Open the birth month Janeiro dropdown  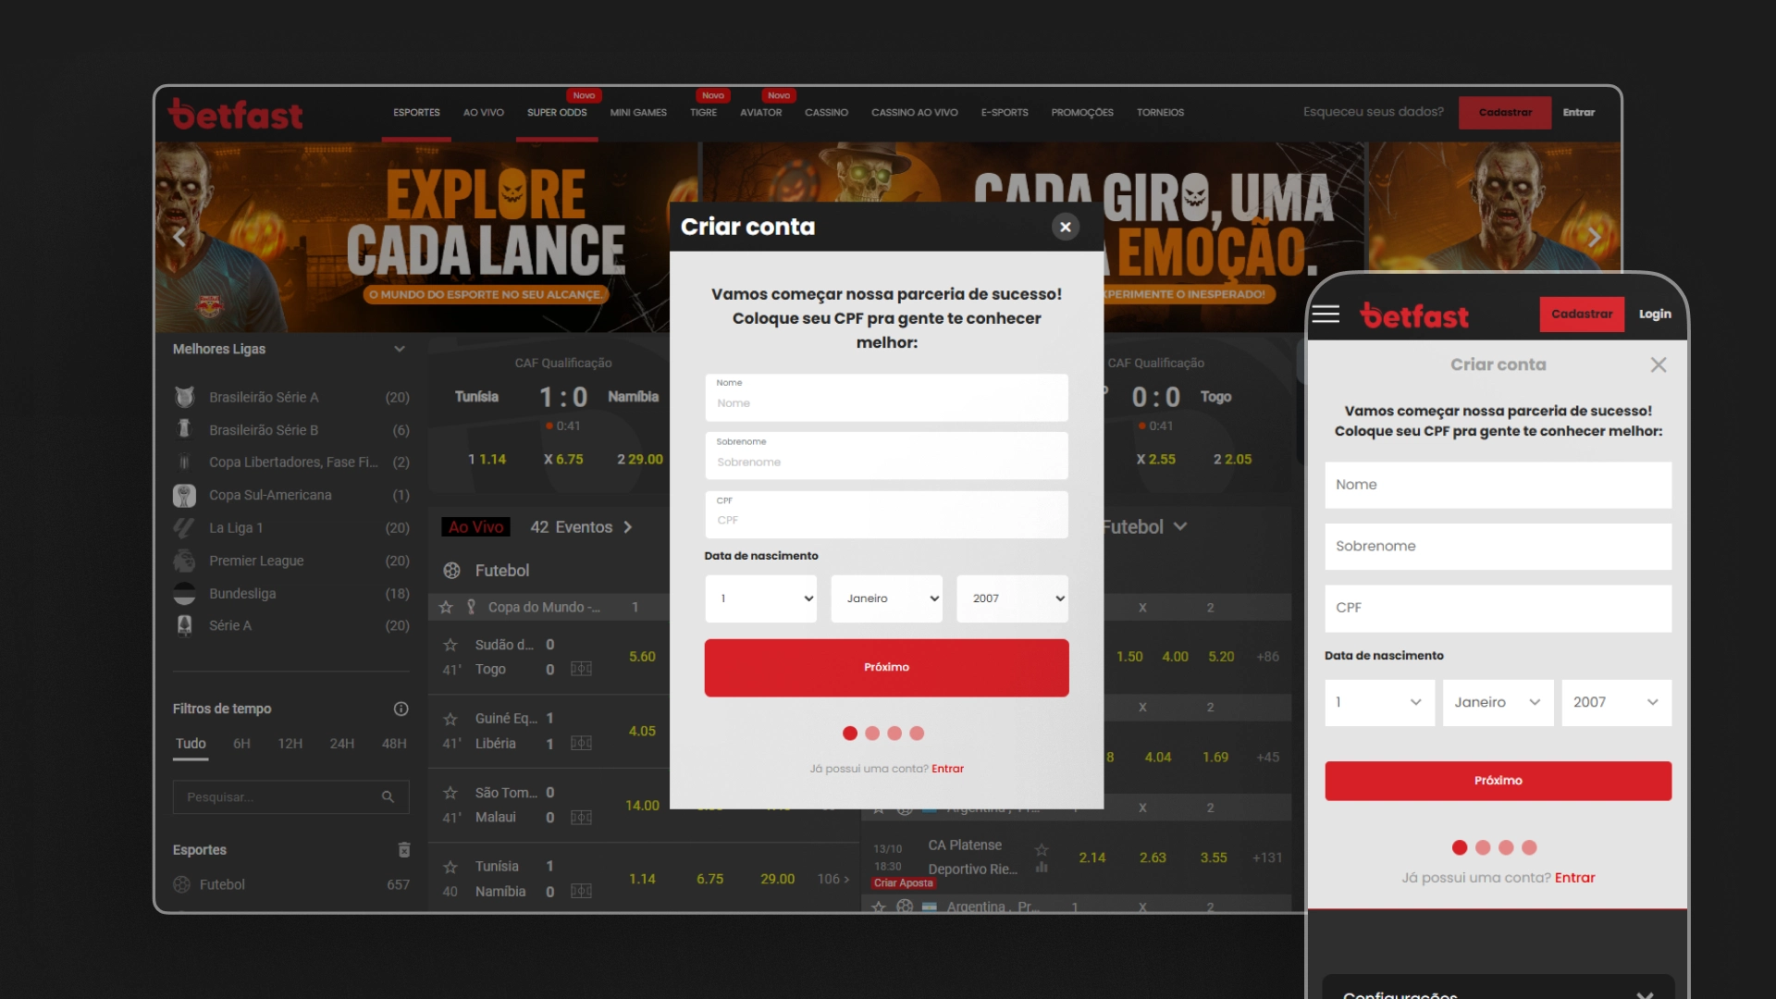click(x=886, y=598)
